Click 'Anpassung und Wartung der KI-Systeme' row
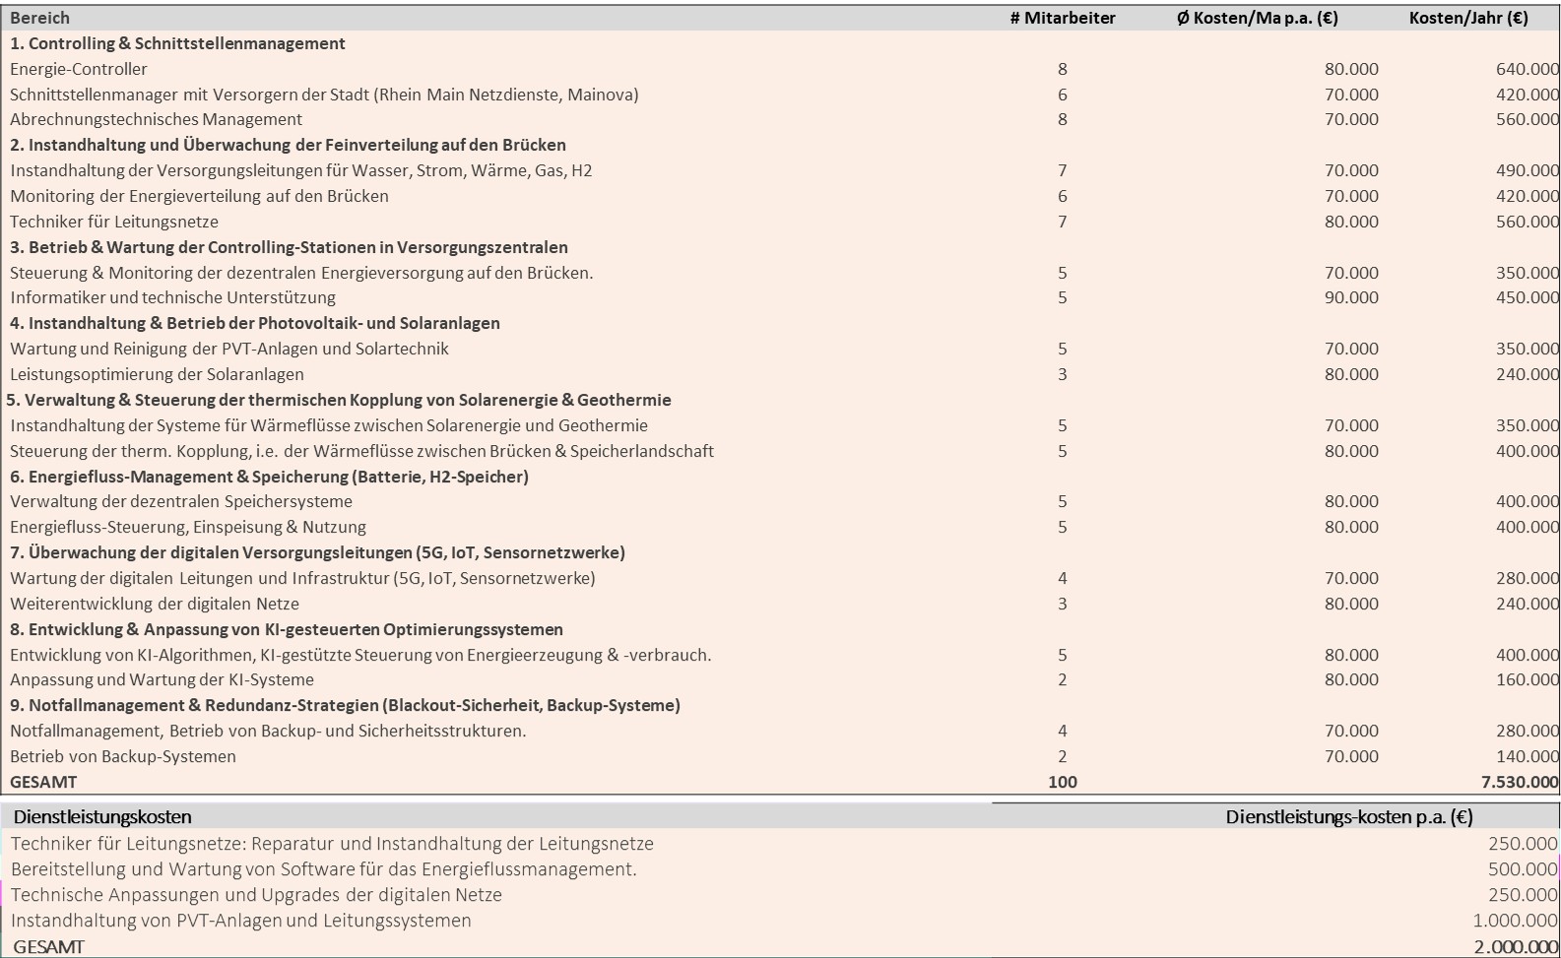Viewport: 1561px width, 958px height. pyautogui.click(x=162, y=679)
